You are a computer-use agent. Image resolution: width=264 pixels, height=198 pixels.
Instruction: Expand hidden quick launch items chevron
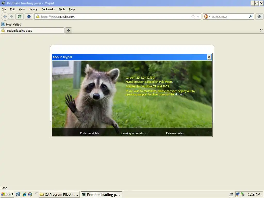pyautogui.click(x=36, y=193)
